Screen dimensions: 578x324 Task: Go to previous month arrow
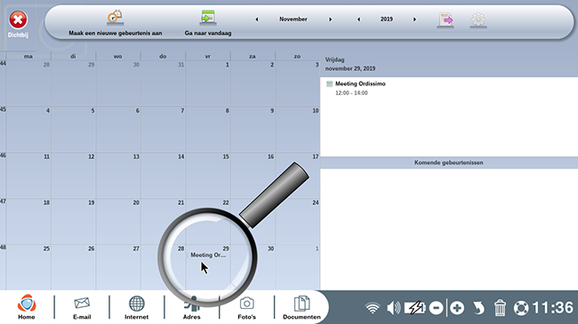coord(257,20)
